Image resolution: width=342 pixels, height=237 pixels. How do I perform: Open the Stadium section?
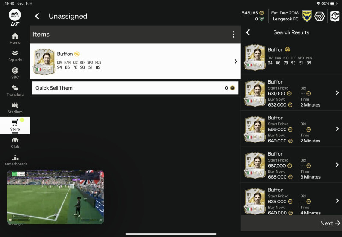tap(15, 108)
